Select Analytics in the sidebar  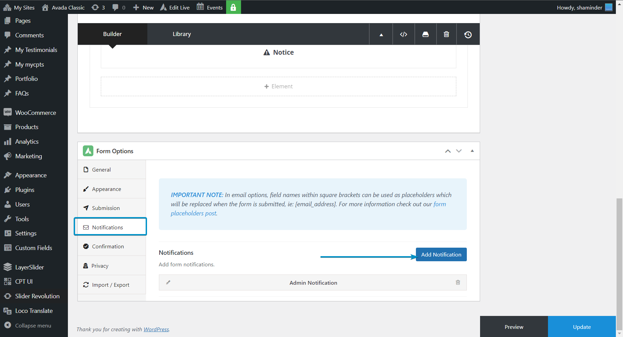coord(26,141)
